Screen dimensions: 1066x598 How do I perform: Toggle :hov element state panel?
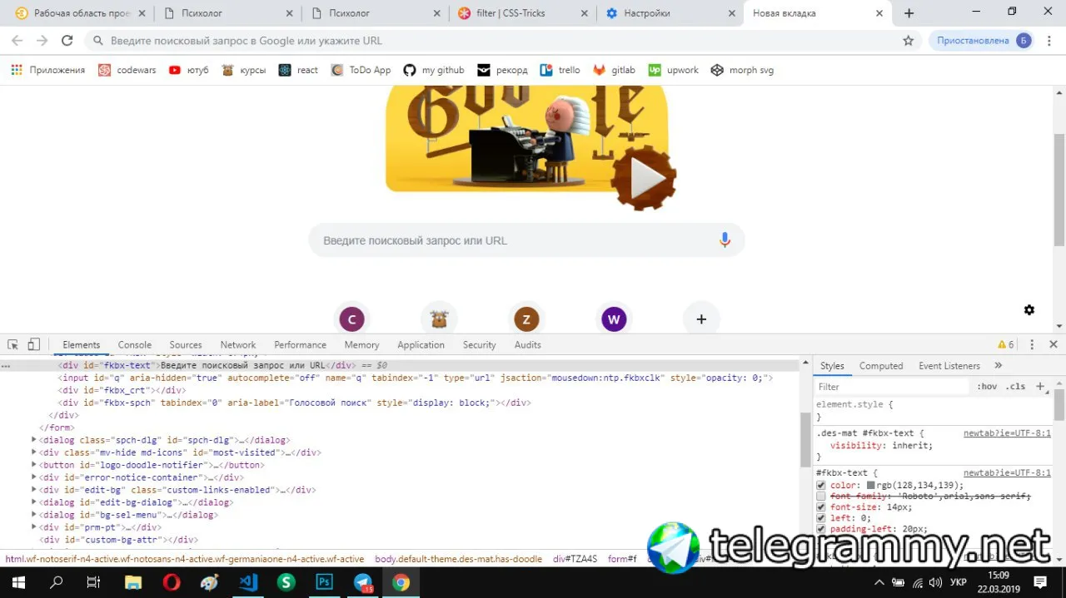(x=987, y=387)
